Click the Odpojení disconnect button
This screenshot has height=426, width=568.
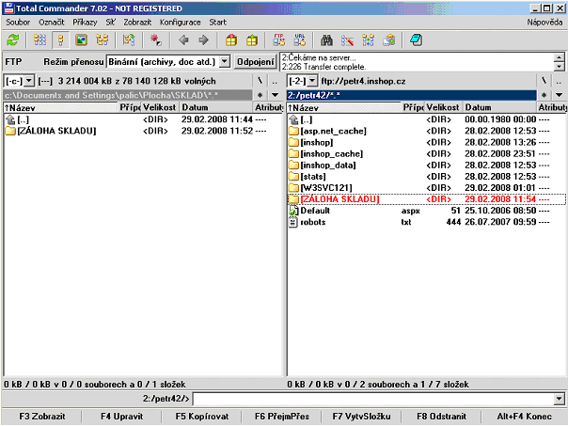tap(255, 61)
